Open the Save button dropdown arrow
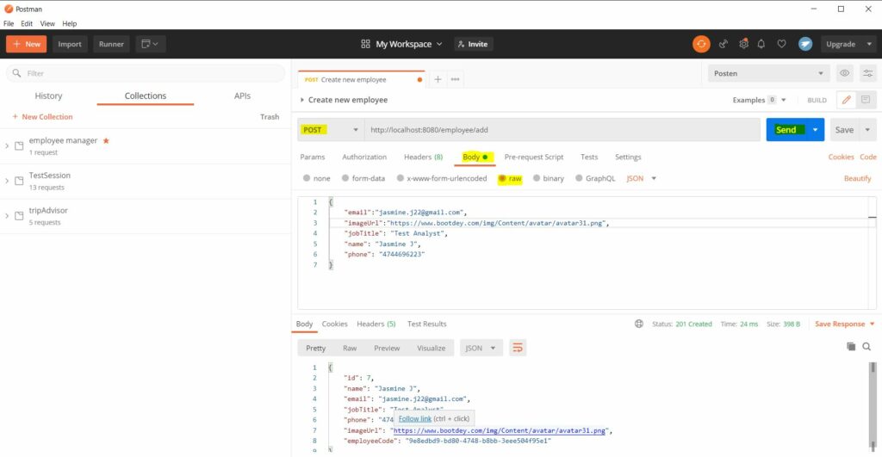The height and width of the screenshot is (457, 882). coord(867,130)
